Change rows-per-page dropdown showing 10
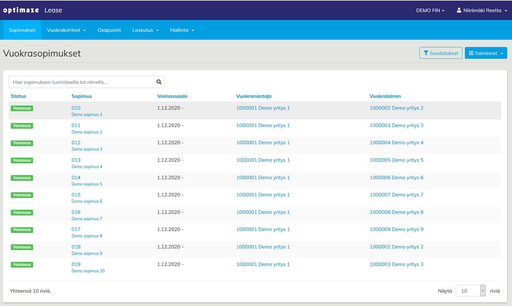512x306 pixels. click(x=470, y=291)
